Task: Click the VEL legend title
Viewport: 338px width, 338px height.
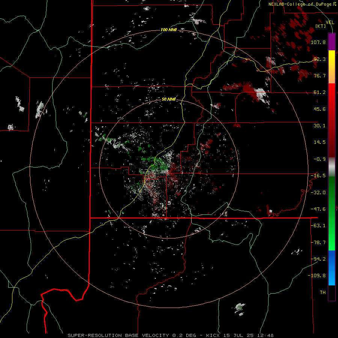Action: click(x=330, y=22)
